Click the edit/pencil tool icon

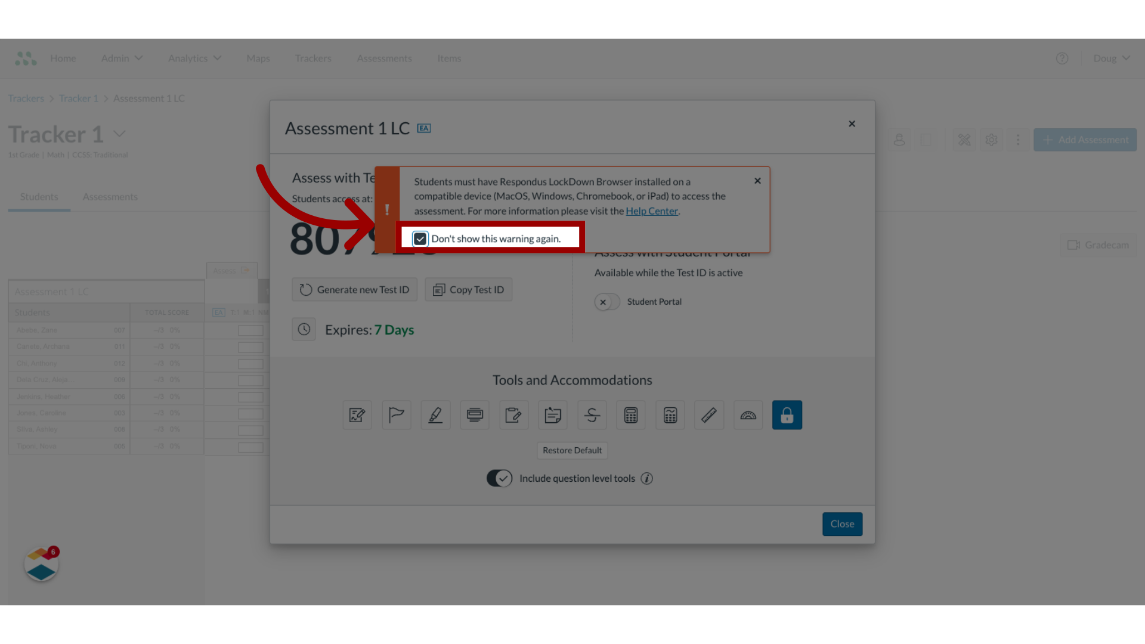click(435, 414)
